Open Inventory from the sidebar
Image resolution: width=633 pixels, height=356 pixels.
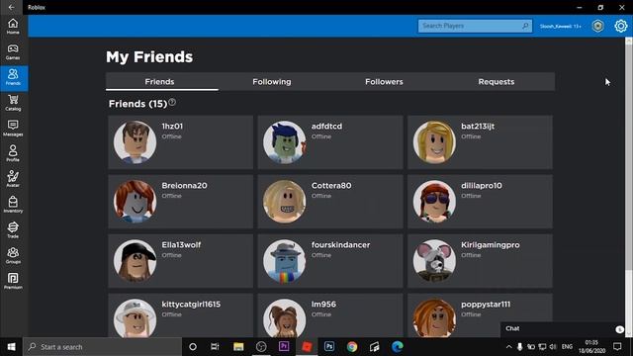tap(13, 205)
